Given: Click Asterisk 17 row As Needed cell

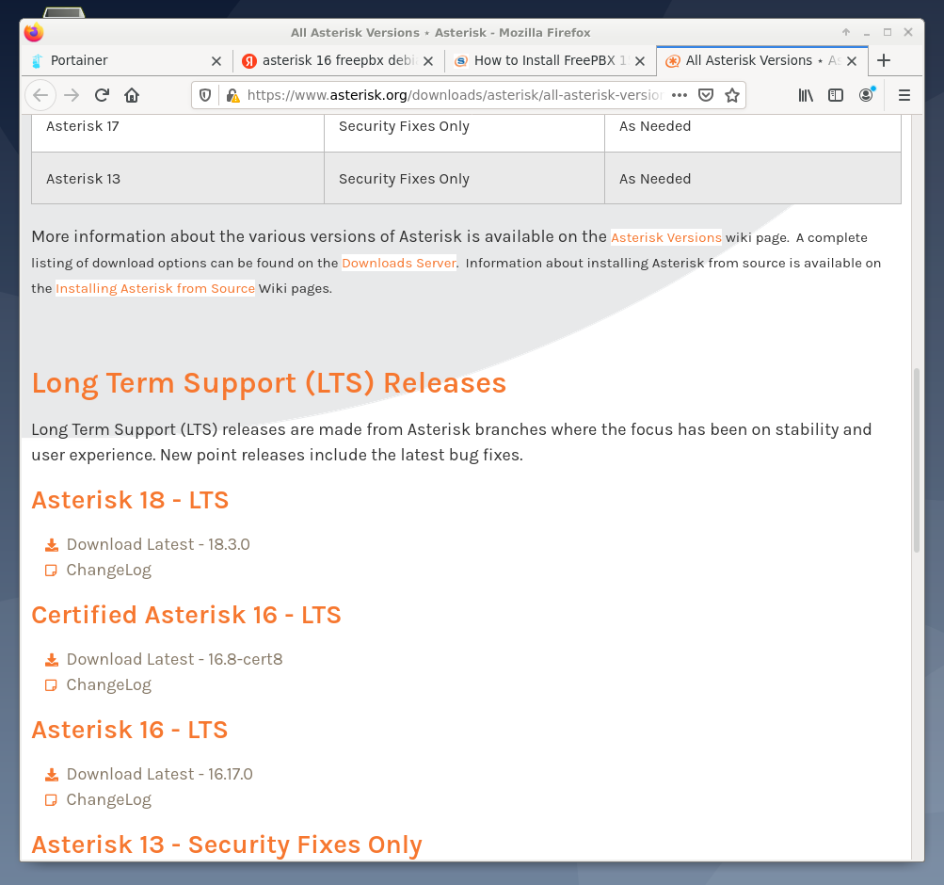Looking at the screenshot, I should point(753,133).
